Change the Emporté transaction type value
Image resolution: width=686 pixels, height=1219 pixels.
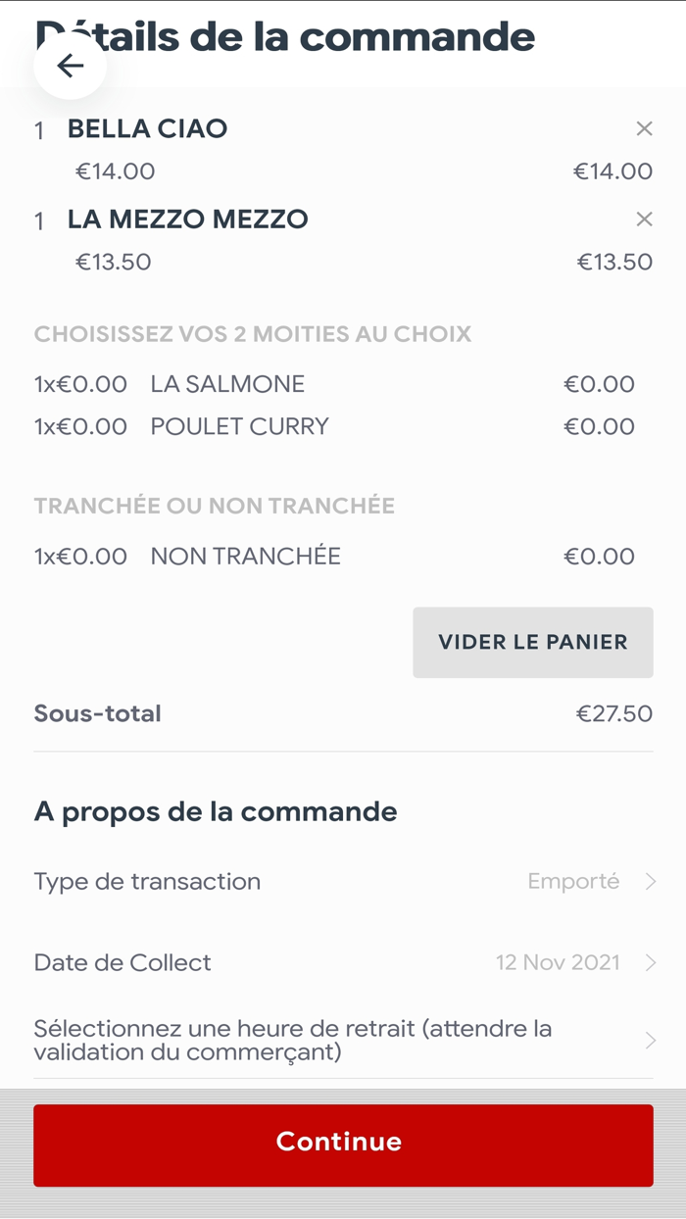point(573,882)
